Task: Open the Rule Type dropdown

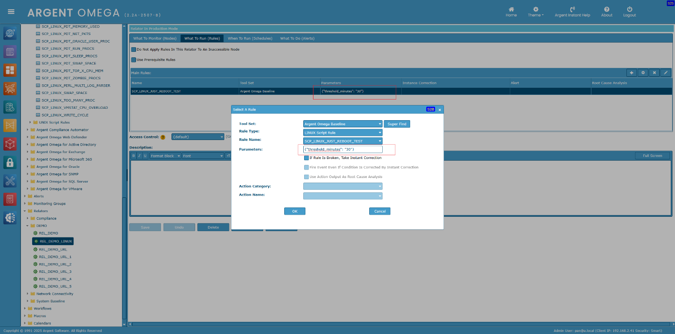Action: tap(343, 133)
